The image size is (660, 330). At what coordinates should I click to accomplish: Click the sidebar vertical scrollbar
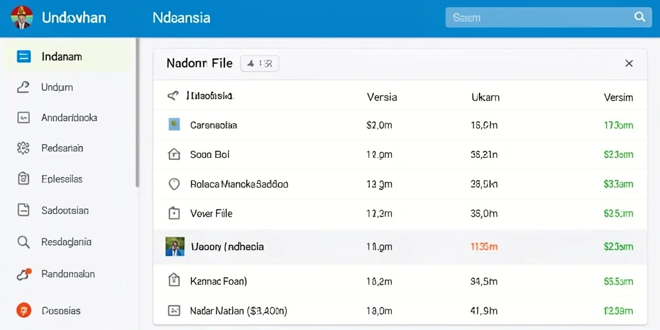pyautogui.click(x=137, y=112)
